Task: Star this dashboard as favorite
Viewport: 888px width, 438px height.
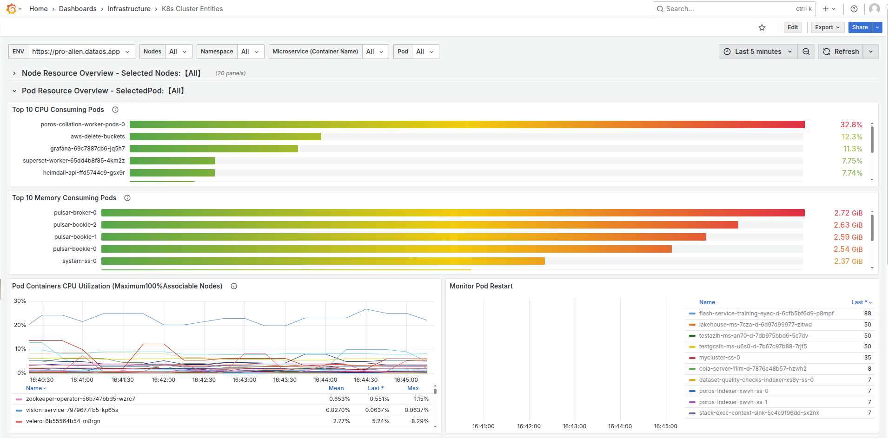Action: 762,27
